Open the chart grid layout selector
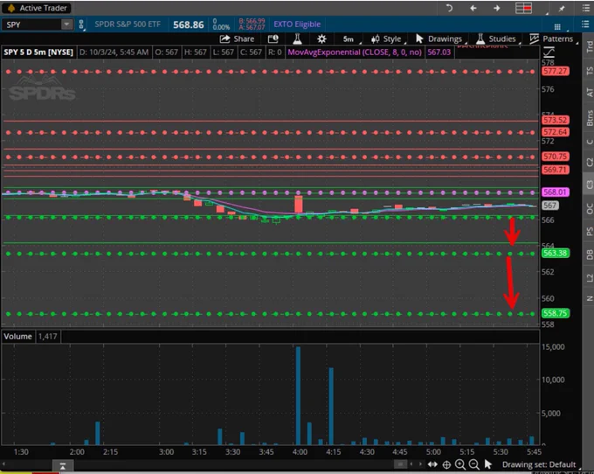 point(523,8)
